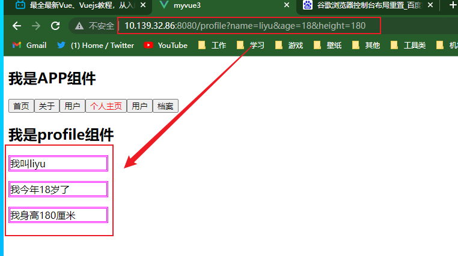Open the 学习 bookmarks folder
Viewport: 458px width, 256px height.
[251, 46]
